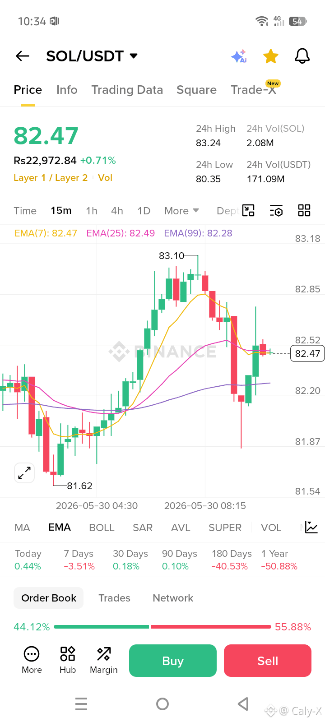The image size is (325, 722).
Task: Tap the Android home button
Action: click(162, 704)
